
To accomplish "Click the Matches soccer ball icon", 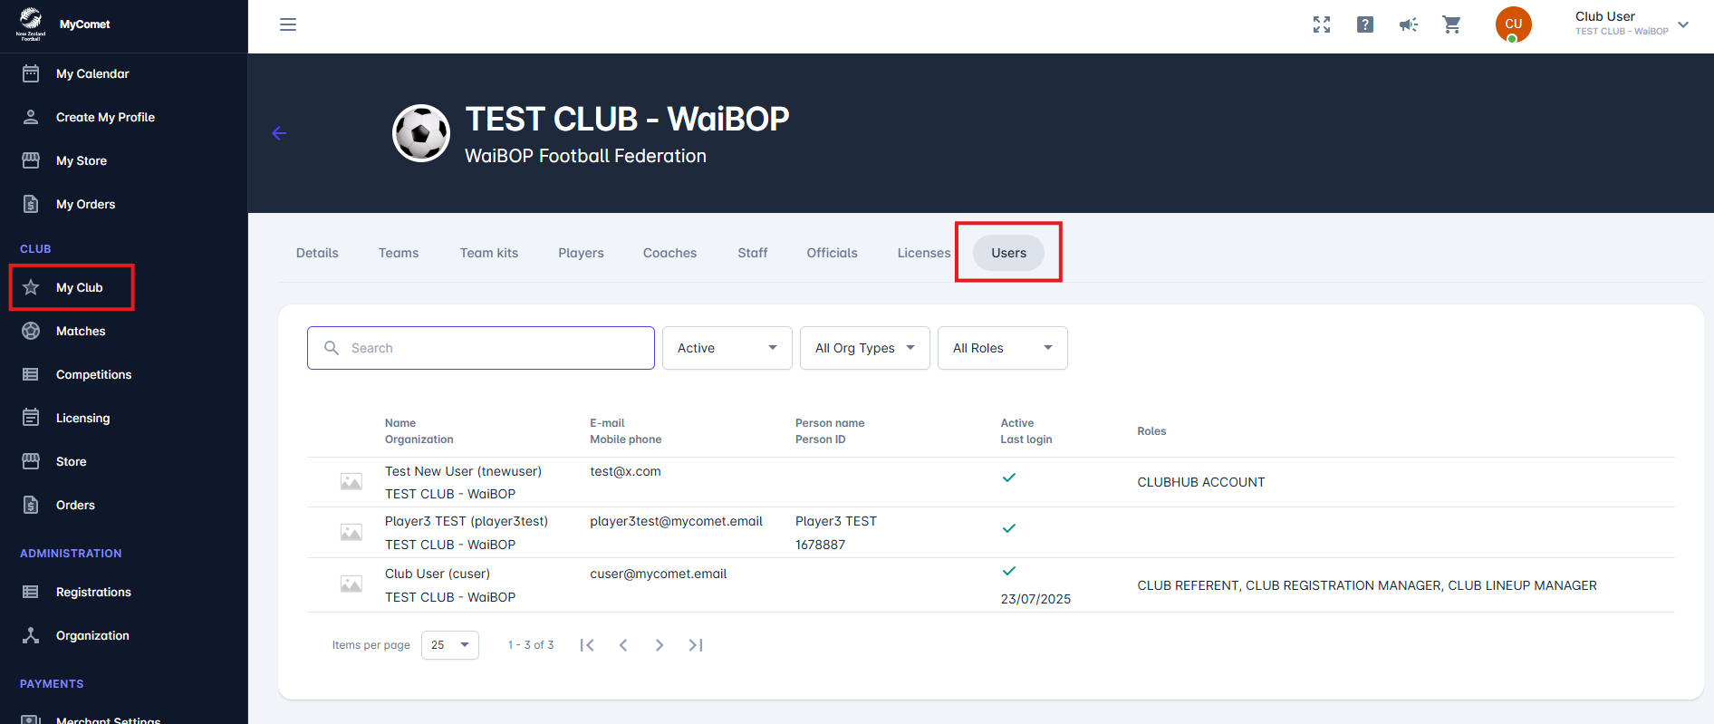I will pos(31,331).
